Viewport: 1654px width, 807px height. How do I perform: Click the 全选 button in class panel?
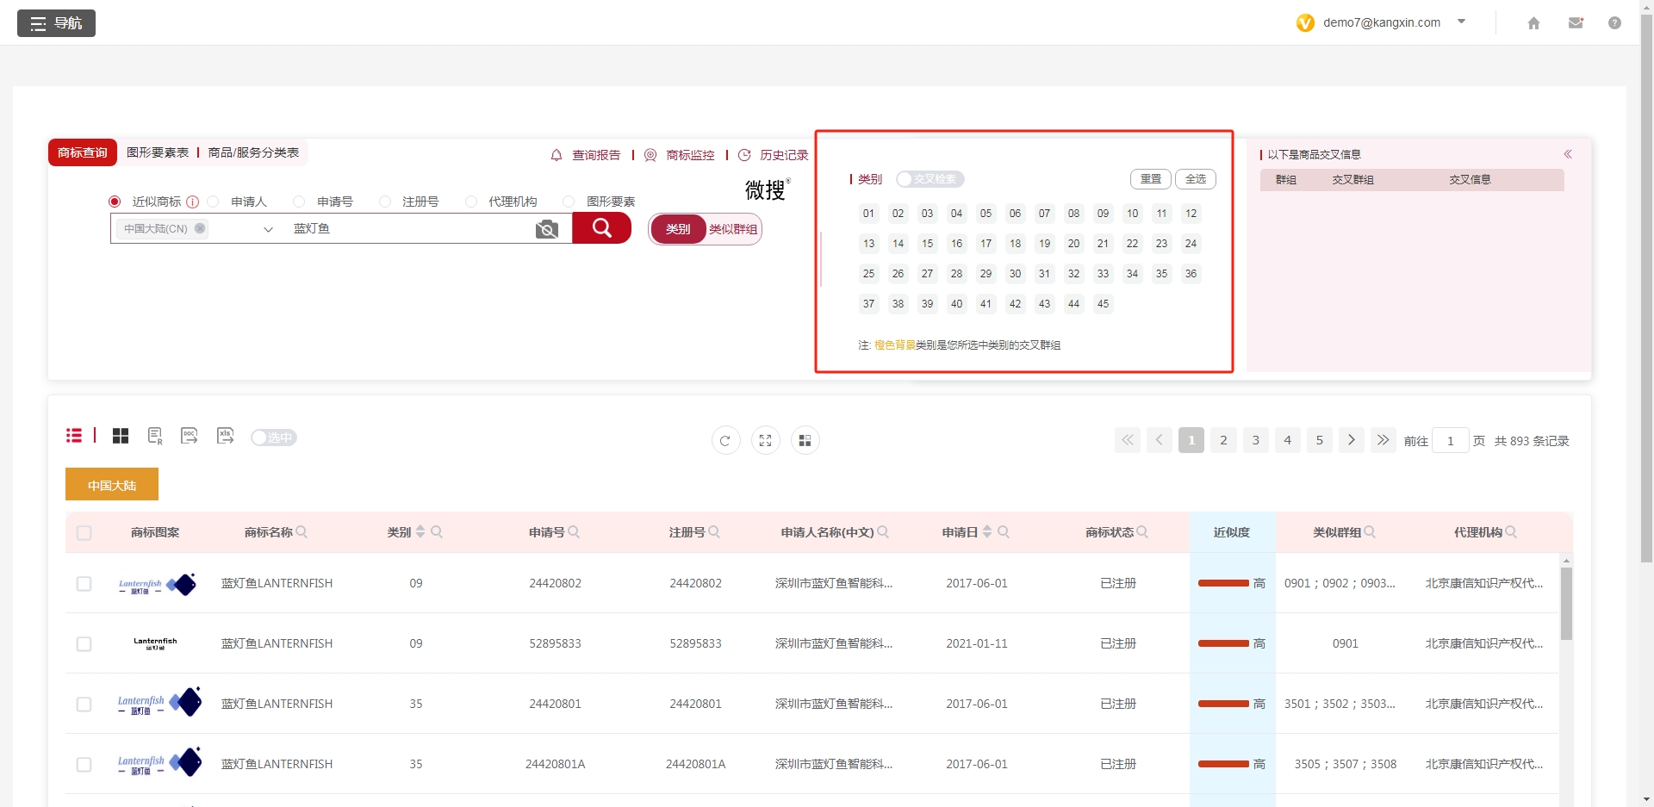(x=1195, y=179)
